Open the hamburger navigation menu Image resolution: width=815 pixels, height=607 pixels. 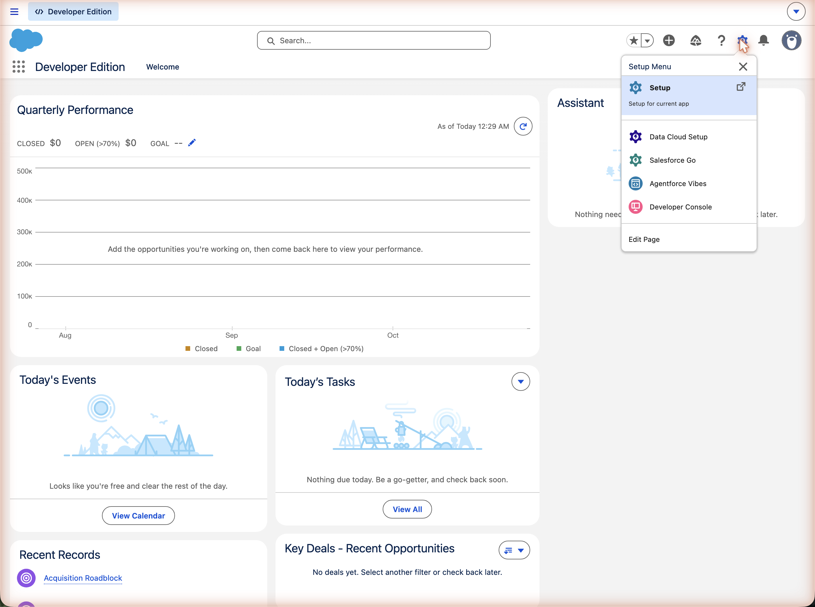coord(14,12)
